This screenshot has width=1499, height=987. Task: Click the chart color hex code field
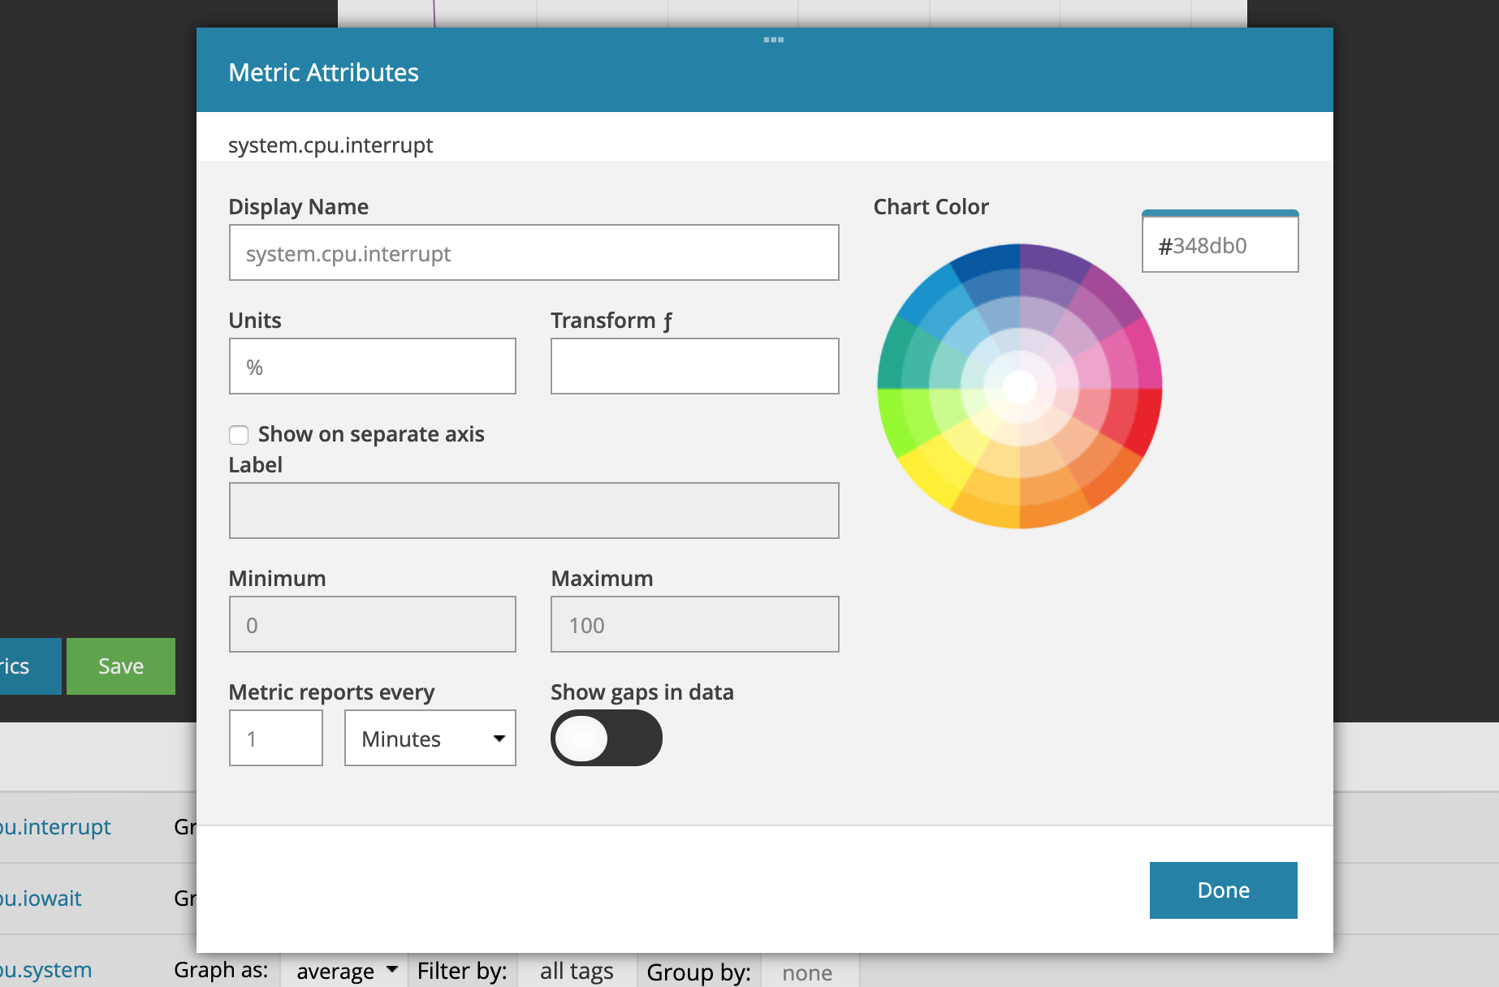click(1220, 245)
